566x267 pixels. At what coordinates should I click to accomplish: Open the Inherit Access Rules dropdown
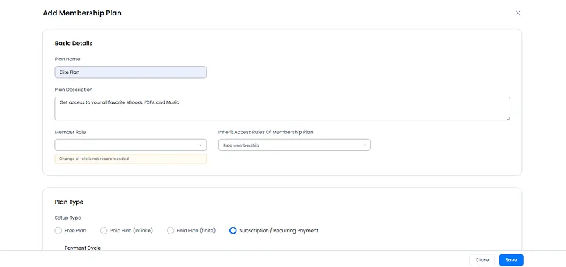tap(294, 145)
